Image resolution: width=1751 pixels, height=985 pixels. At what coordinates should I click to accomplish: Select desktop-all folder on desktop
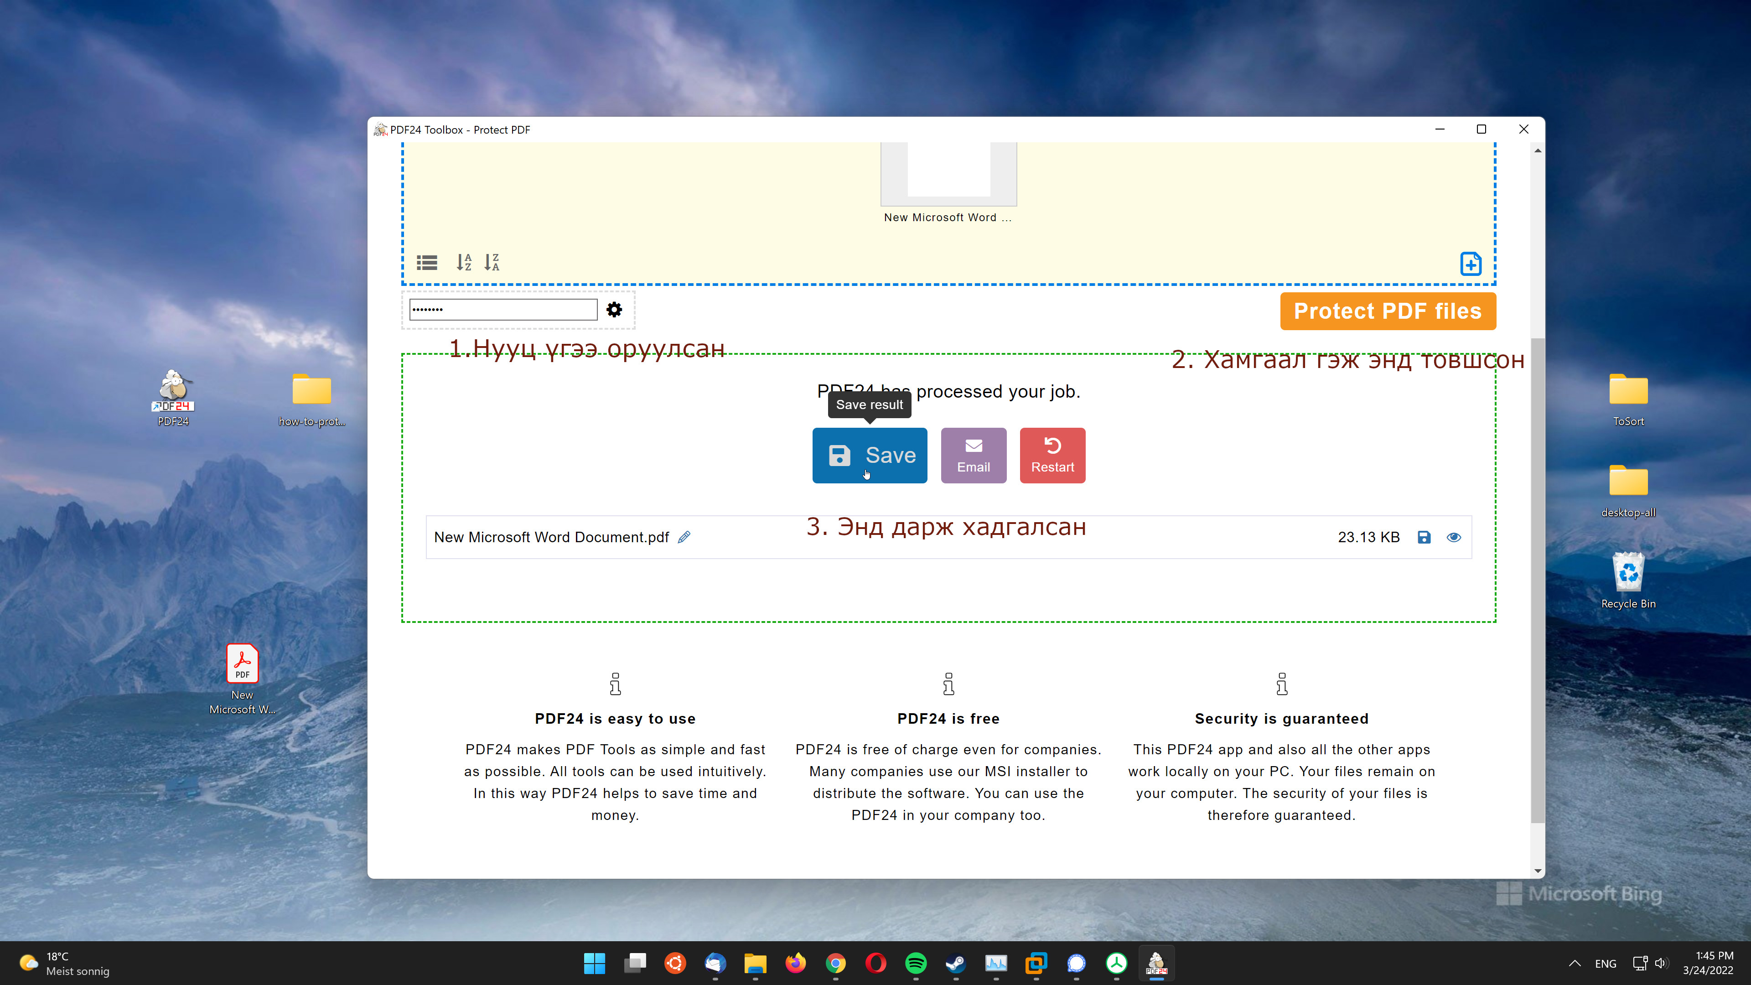click(x=1629, y=491)
